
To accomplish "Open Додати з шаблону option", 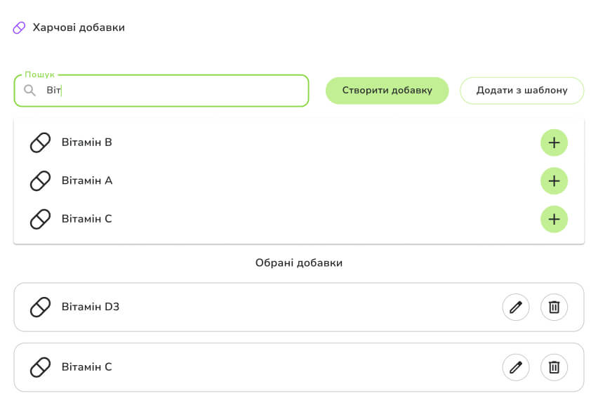I will [521, 91].
